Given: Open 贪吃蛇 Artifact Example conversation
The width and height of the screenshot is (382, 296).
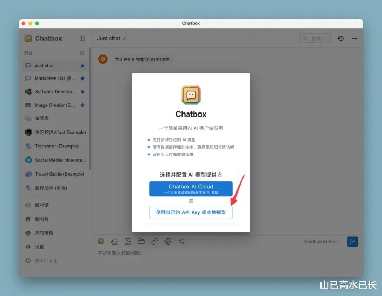Looking at the screenshot, I should coord(55,132).
